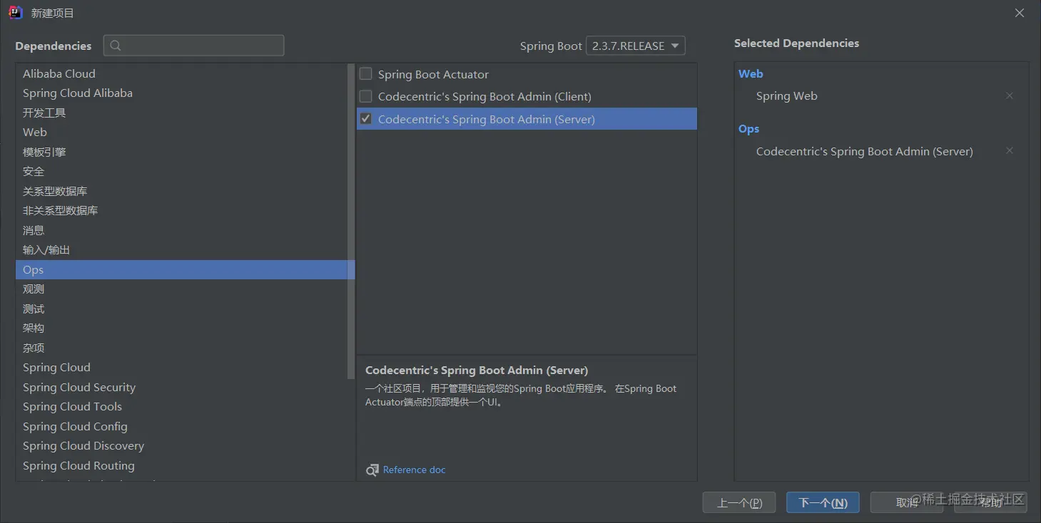Select 开发工具 category
The height and width of the screenshot is (523, 1041).
pos(181,113)
